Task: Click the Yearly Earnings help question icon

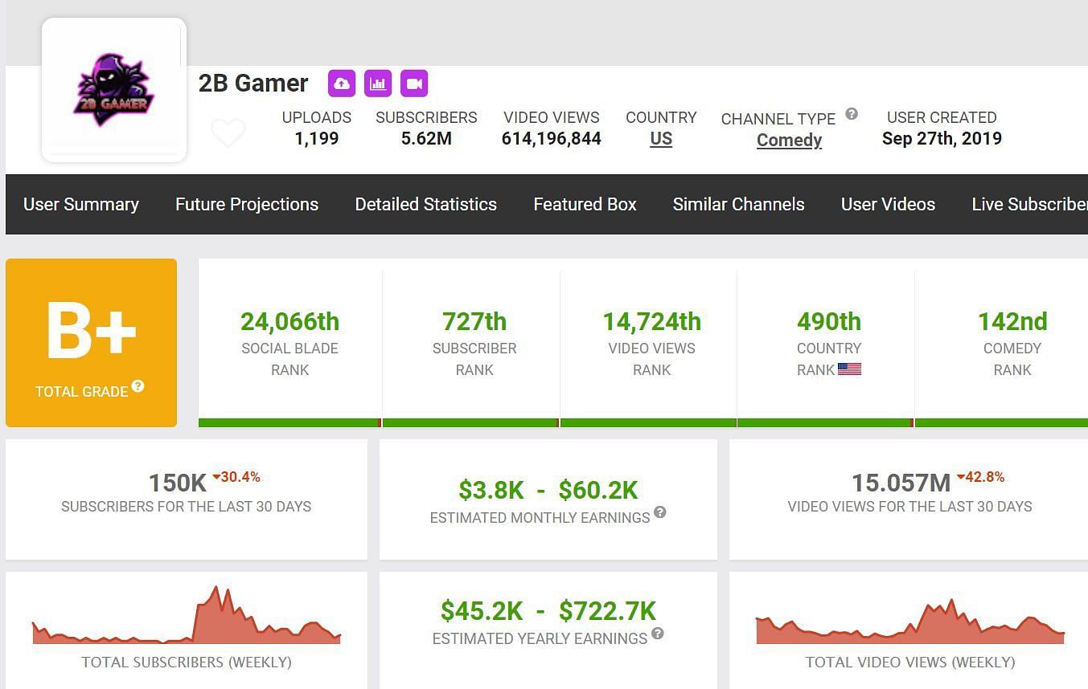Action: point(658,634)
